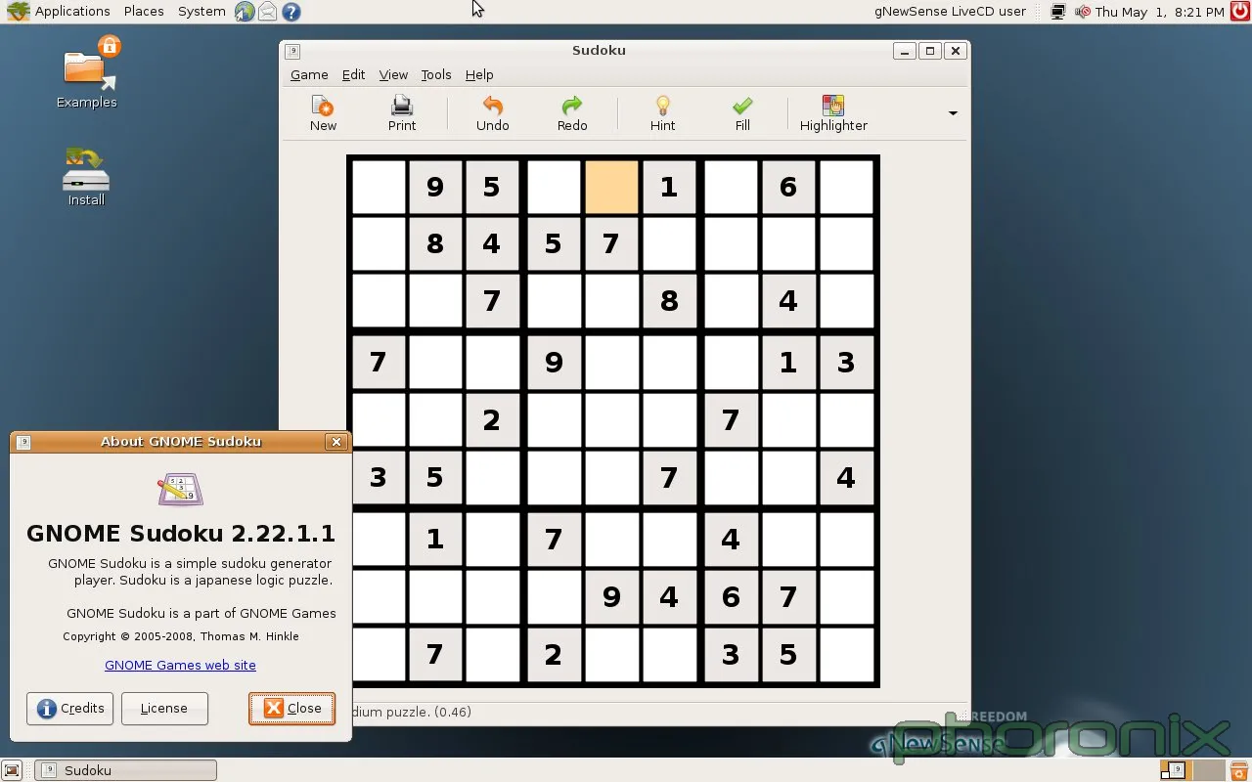Image resolution: width=1252 pixels, height=782 pixels.
Task: Open the Places menu
Action: [144, 12]
